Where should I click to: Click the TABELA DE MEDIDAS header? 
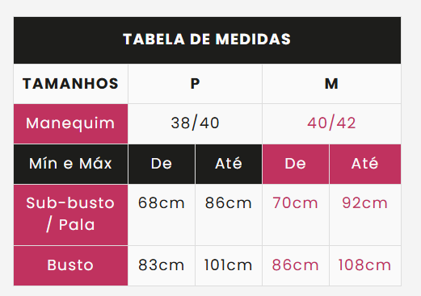coord(207,40)
